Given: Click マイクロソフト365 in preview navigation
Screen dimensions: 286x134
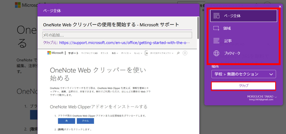Looking at the screenshot, I should (89, 53).
